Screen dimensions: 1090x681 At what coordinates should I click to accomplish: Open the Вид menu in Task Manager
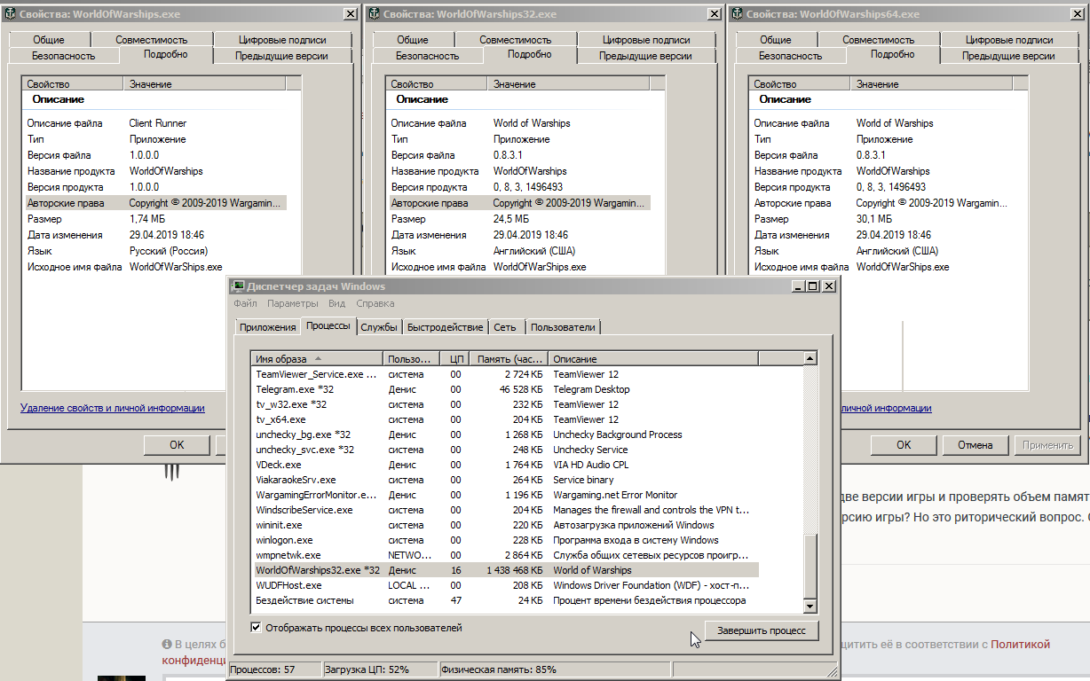click(x=336, y=303)
